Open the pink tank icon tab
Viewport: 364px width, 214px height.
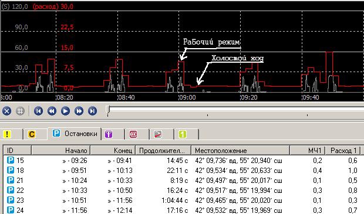tap(137, 134)
